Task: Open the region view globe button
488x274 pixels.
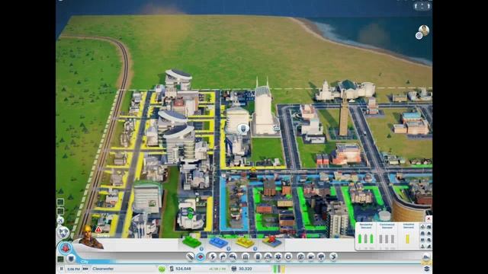Action: coord(63,232)
